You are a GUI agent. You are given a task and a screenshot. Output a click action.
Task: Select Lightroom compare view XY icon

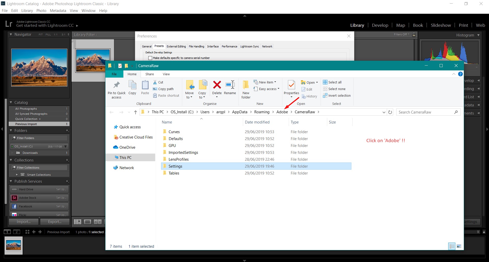[x=98, y=222]
